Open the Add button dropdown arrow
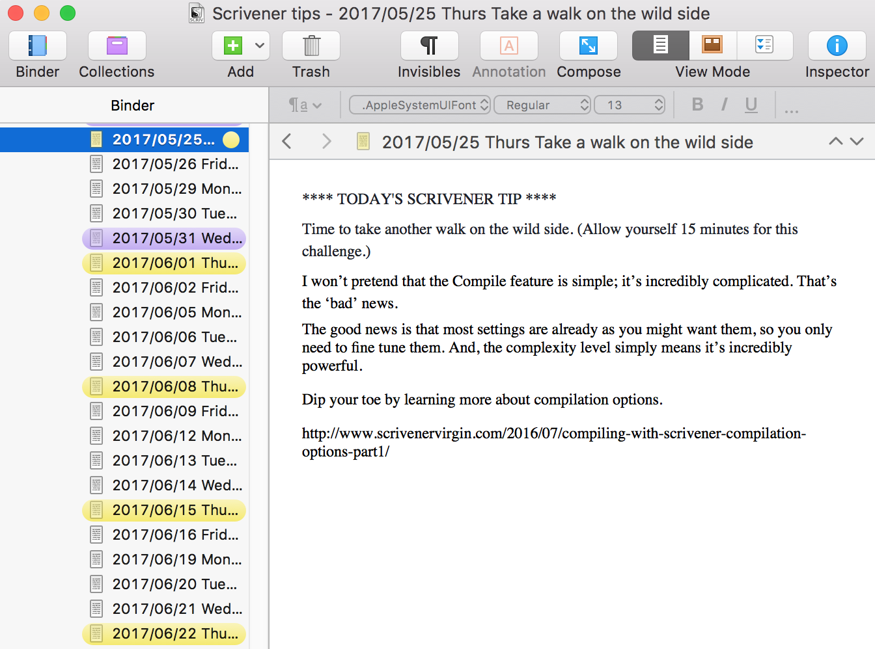Screen dimensions: 875x649 click(x=260, y=46)
